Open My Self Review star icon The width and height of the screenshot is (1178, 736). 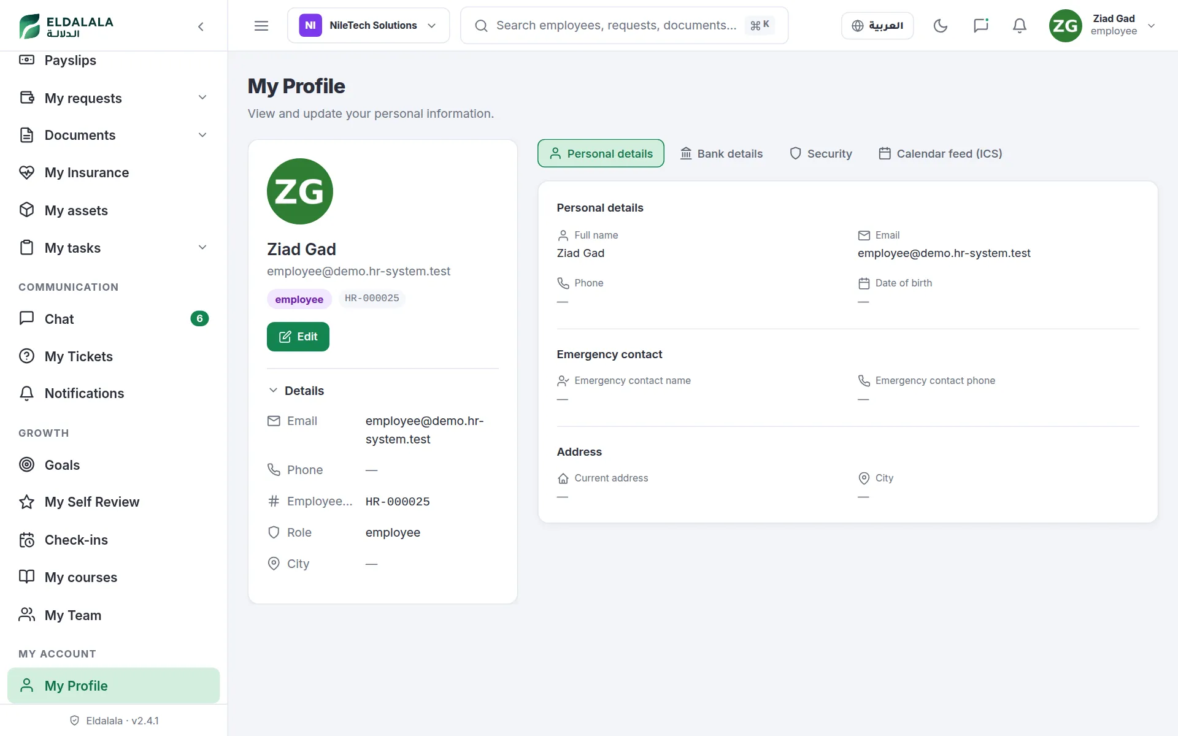click(x=26, y=502)
